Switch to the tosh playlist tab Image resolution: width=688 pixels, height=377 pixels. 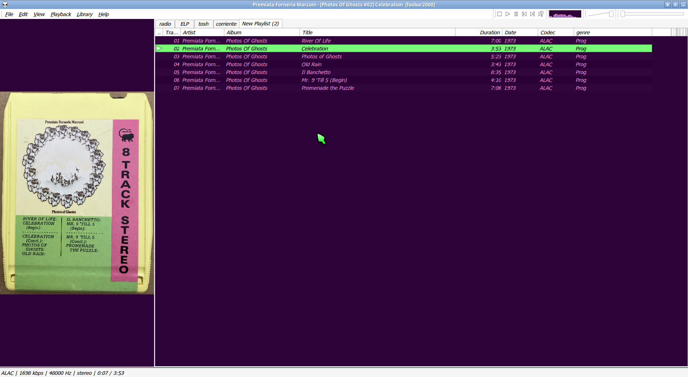[204, 24]
